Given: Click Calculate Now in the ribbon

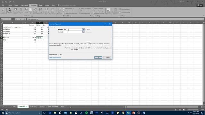Looking at the screenshot, I should point(125,9).
